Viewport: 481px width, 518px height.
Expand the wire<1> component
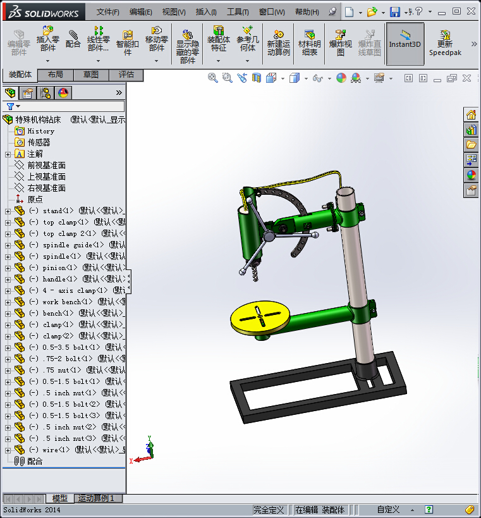[x=8, y=450]
